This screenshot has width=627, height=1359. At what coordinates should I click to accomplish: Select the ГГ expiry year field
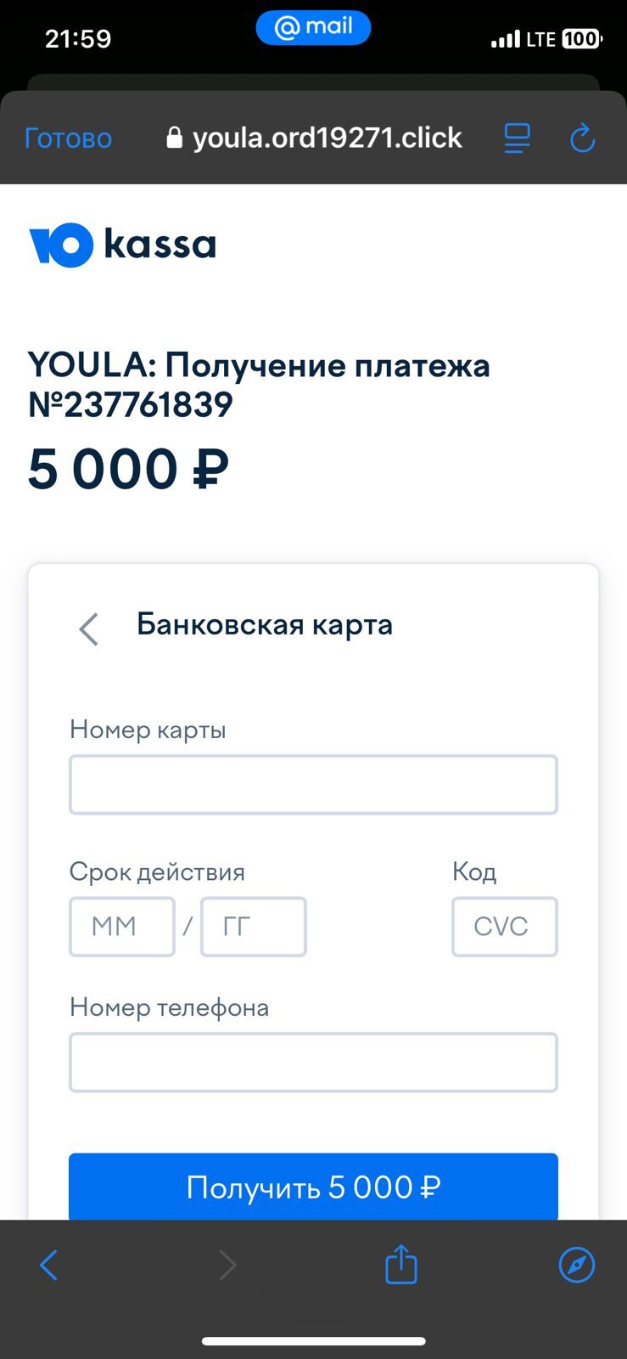click(x=253, y=927)
